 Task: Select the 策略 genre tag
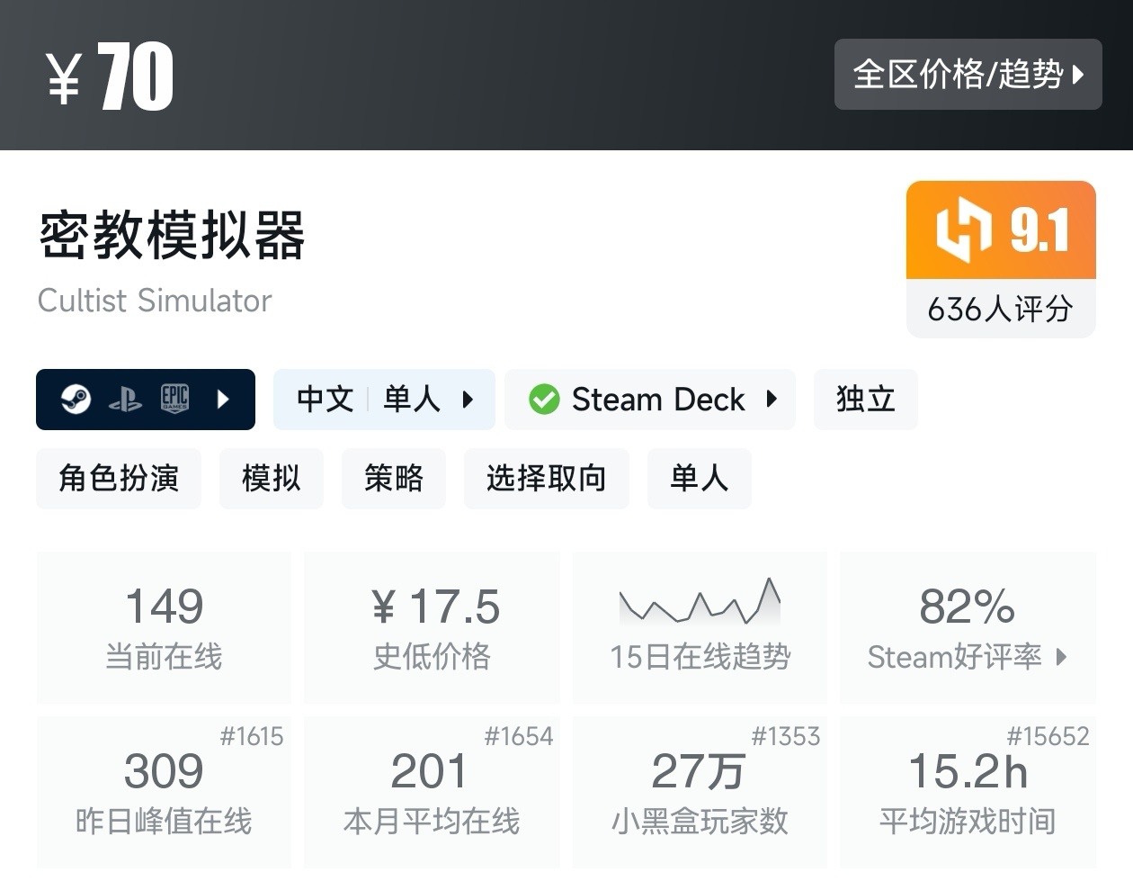click(393, 479)
